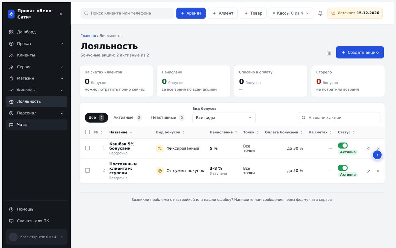Sort table by Название column
The width and height of the screenshot is (396, 248).
120,132
